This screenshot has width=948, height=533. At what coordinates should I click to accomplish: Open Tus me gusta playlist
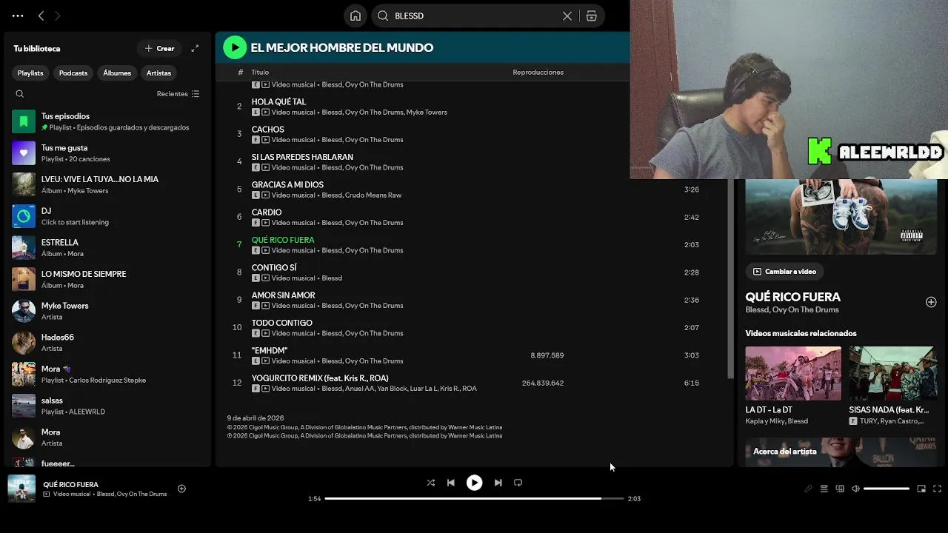[x=107, y=153]
